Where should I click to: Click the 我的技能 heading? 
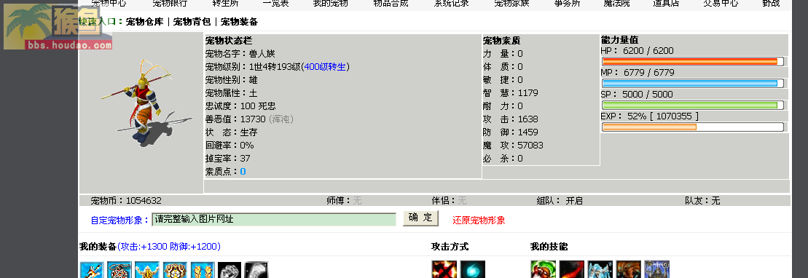pos(549,247)
